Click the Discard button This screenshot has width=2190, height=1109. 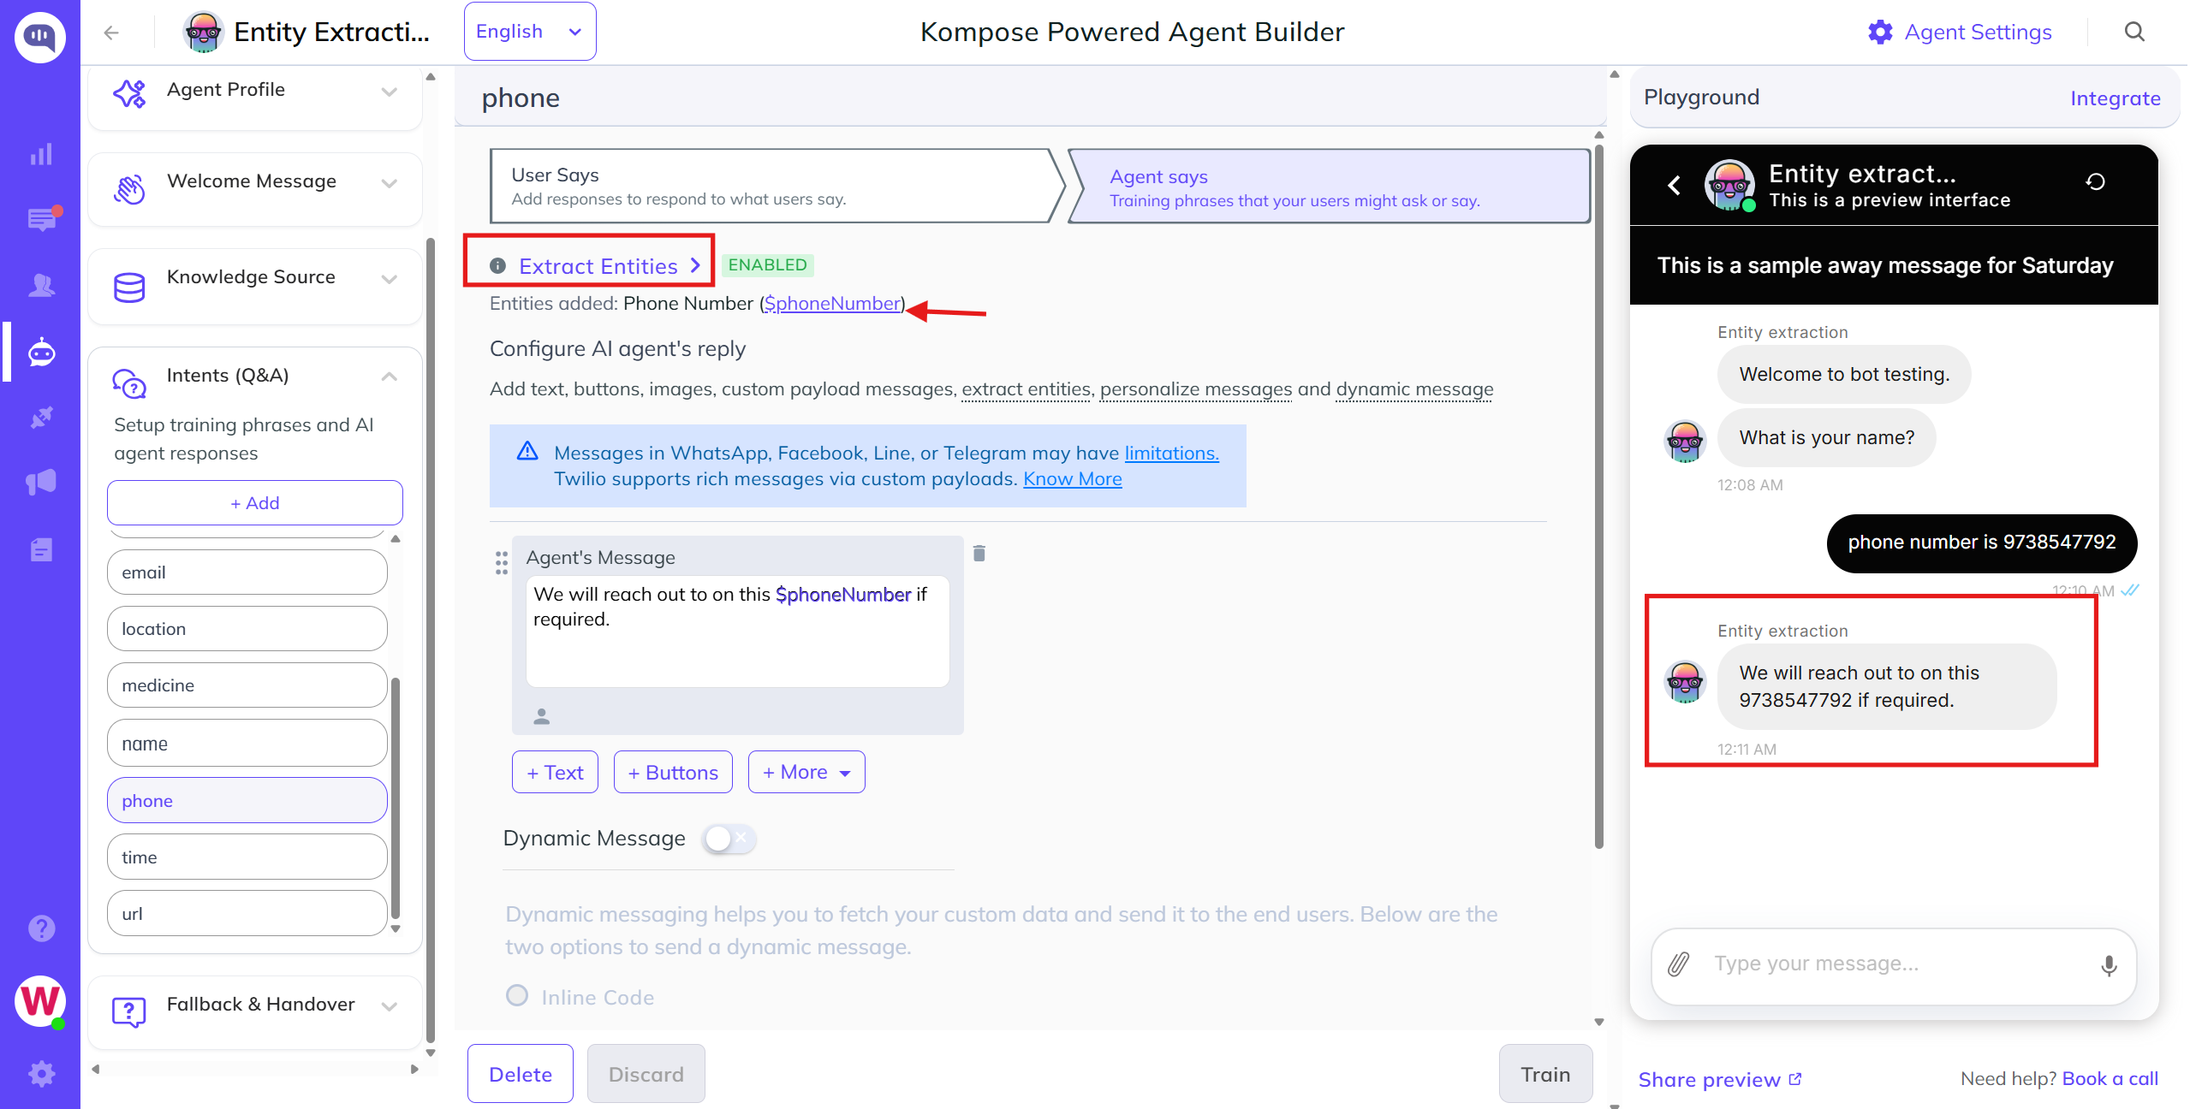pos(646,1075)
